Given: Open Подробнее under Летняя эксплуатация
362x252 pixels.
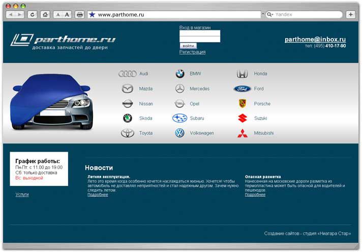Looking at the screenshot, I should [98, 195].
